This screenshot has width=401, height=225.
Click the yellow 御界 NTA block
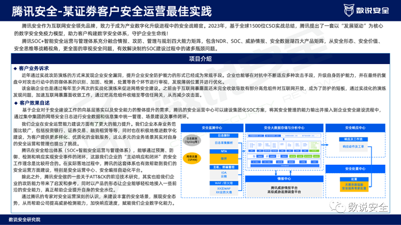(x=225, y=158)
